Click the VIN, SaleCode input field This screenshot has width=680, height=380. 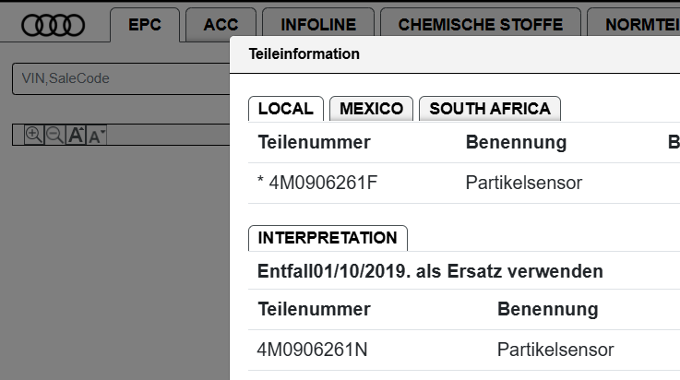click(120, 78)
